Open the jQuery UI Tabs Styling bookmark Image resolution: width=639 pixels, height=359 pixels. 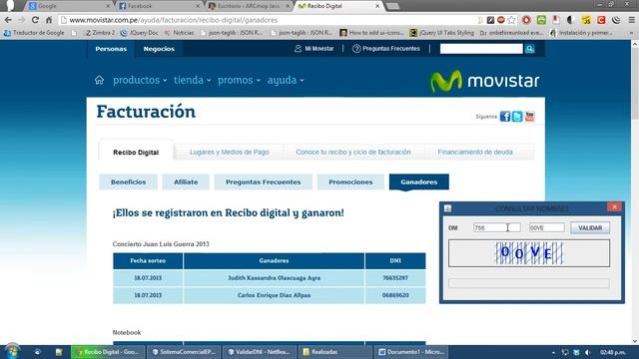(x=441, y=33)
